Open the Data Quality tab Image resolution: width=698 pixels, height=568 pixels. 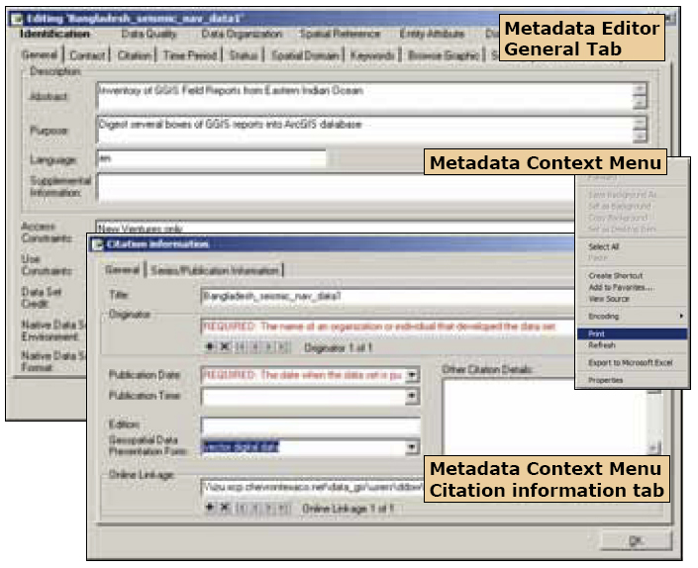click(x=149, y=35)
